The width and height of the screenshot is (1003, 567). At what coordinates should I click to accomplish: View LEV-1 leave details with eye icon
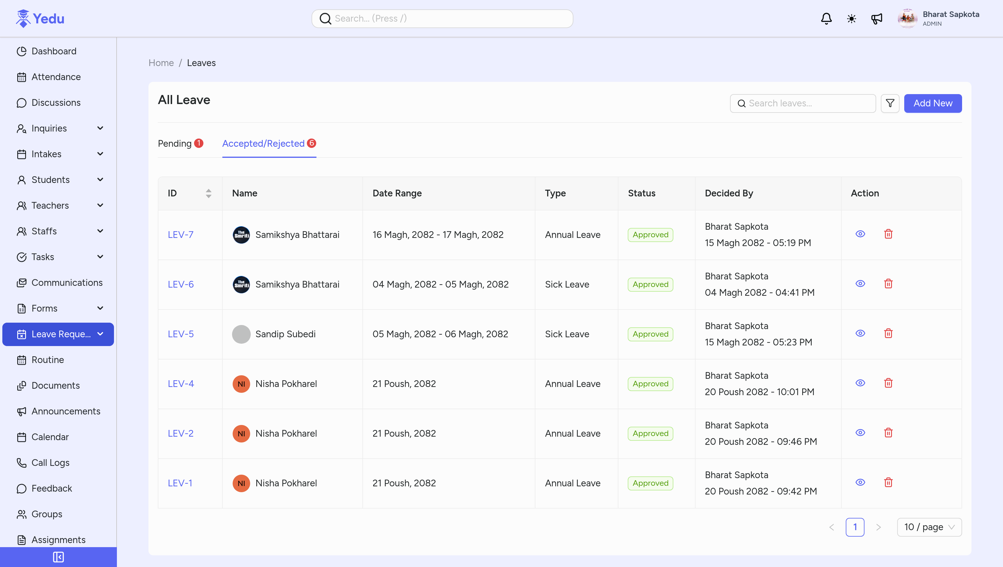click(860, 483)
